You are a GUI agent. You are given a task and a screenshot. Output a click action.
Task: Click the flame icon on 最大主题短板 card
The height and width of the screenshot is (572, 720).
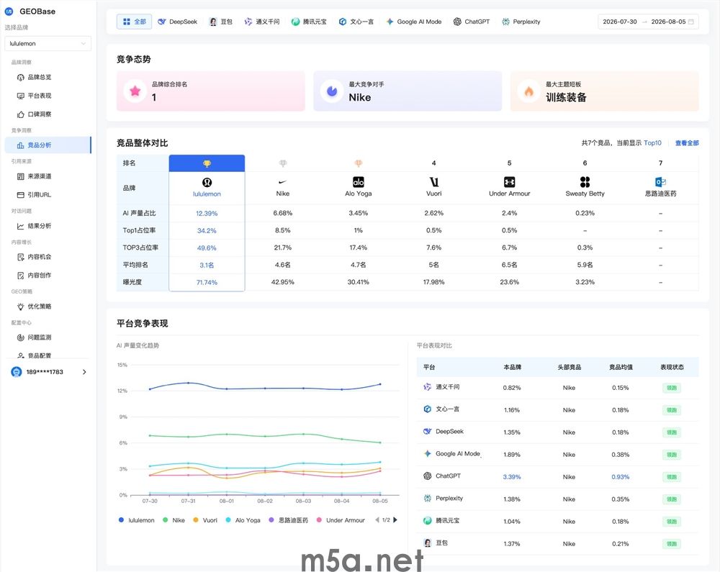click(x=529, y=91)
